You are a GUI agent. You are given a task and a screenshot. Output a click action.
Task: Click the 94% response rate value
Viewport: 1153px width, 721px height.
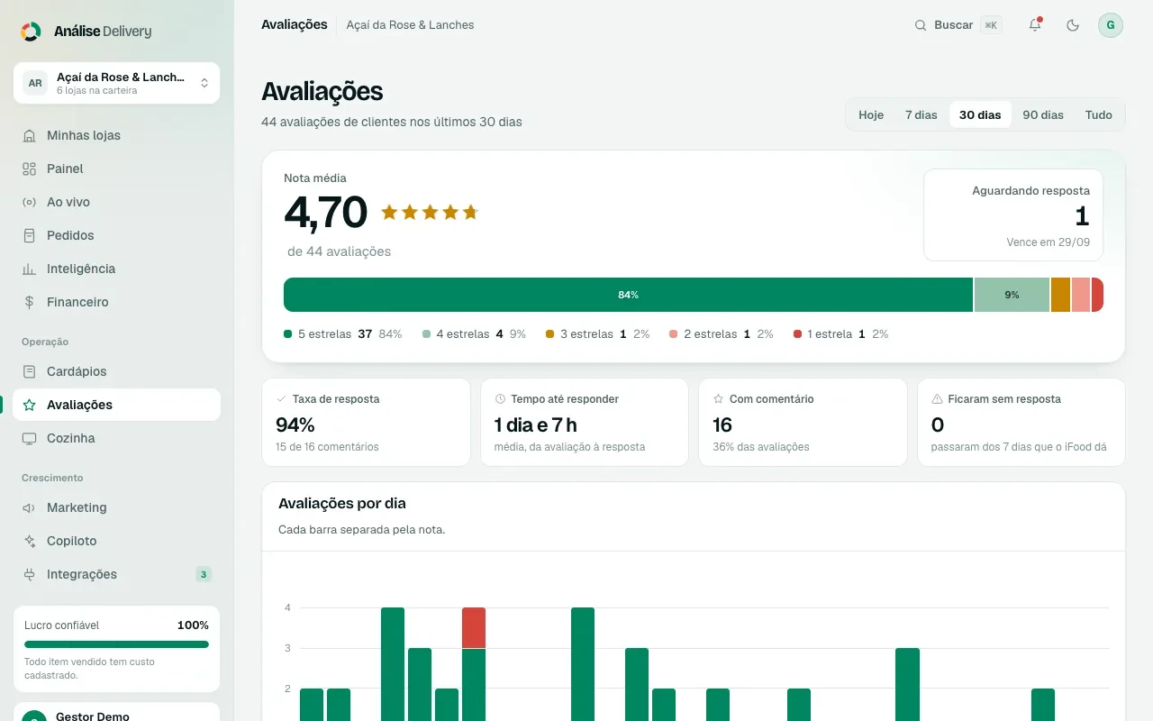[x=295, y=424]
